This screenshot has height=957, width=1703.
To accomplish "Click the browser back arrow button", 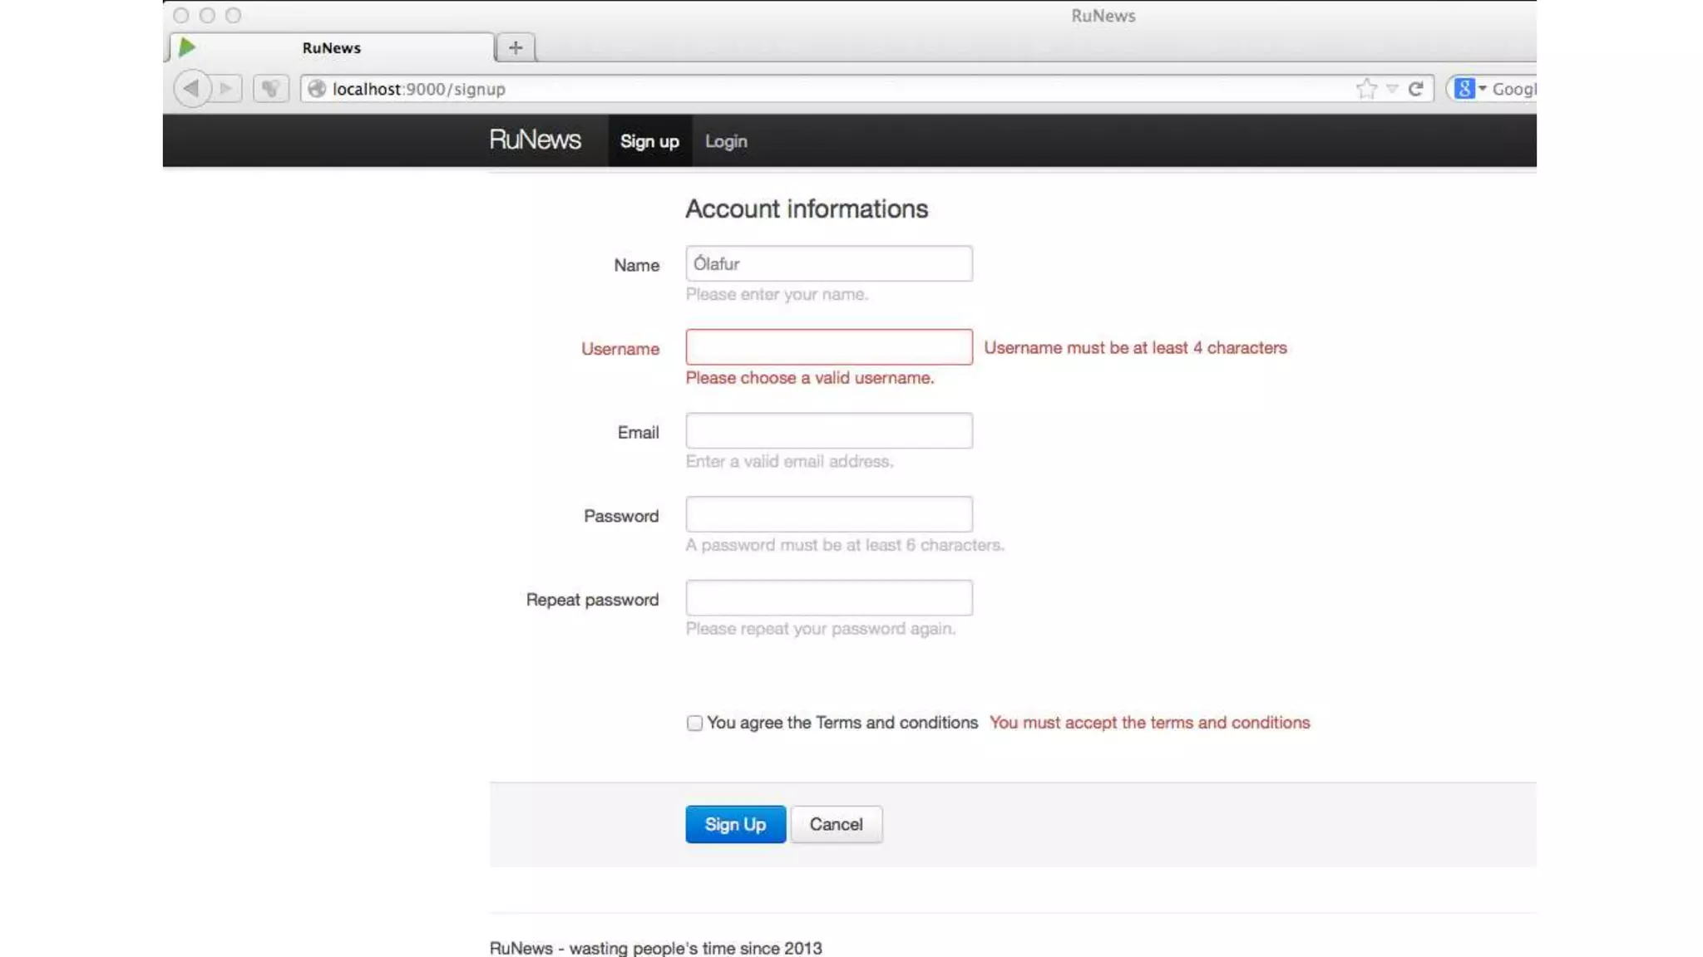I will tap(192, 88).
